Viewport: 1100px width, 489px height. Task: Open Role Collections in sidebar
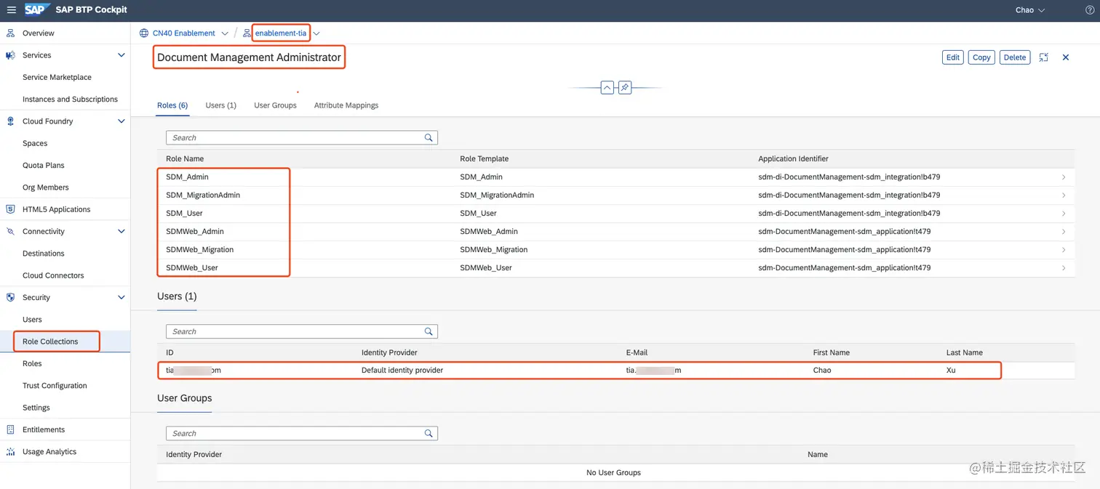point(50,342)
